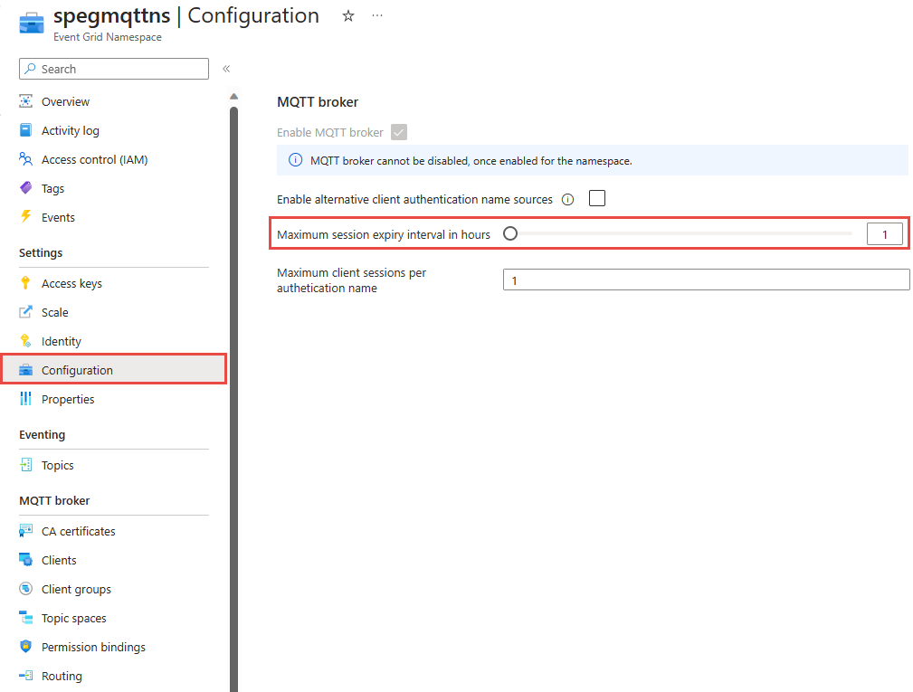Viewport: 913px width, 692px height.
Task: Select the Scale setting
Action: (54, 311)
